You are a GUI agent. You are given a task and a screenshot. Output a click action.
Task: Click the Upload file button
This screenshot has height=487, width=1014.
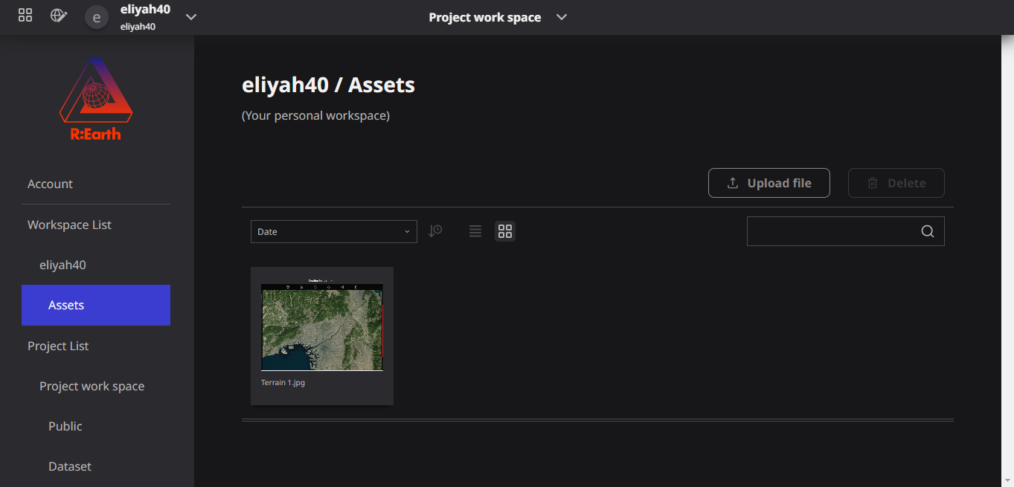pos(768,183)
